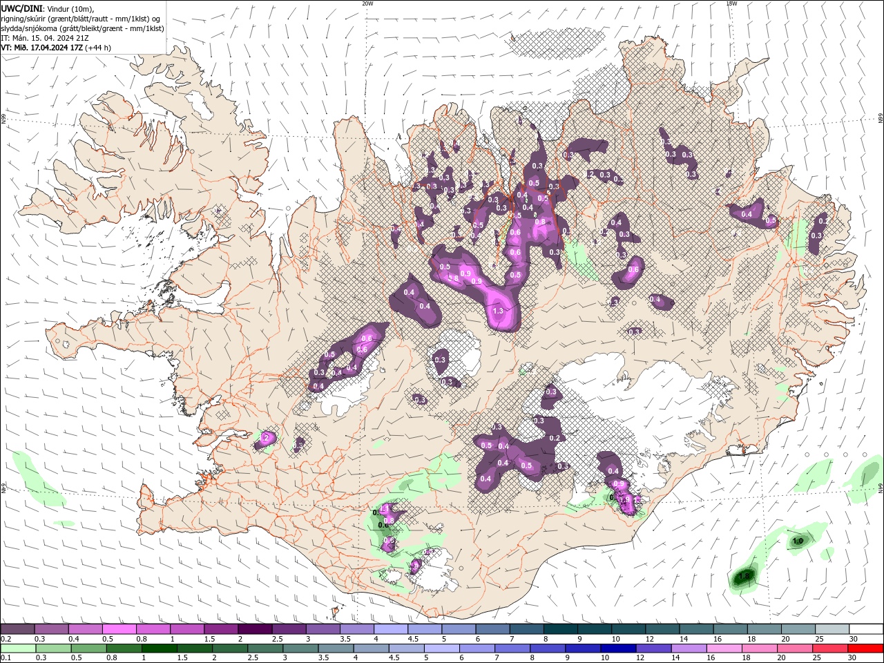Select the dark teal swatch starting at 8 in snow scale
The height and width of the screenshot is (663, 884).
pyautogui.click(x=561, y=629)
